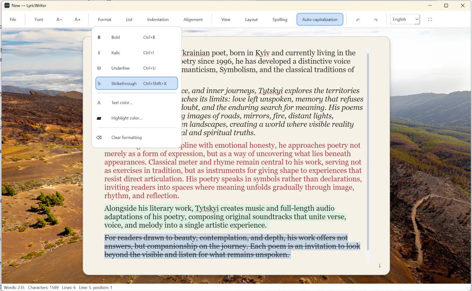Open the Layout menu
Image resolution: width=472 pixels, height=291 pixels.
pos(251,20)
